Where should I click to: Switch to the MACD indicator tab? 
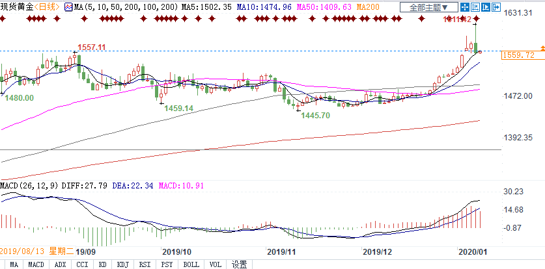pos(36,264)
